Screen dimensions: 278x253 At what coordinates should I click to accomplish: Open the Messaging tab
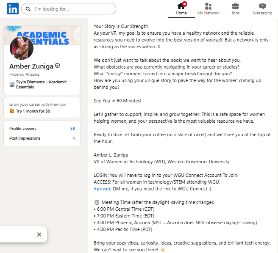tap(263, 9)
